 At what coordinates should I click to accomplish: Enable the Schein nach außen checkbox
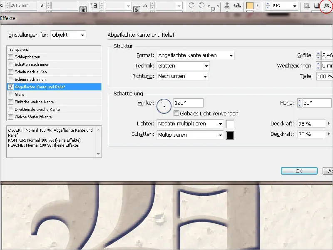pos(11,72)
